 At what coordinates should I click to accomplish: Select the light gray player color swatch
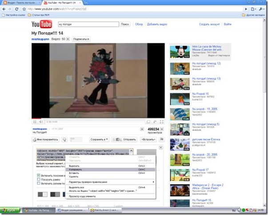[x=43, y=194]
